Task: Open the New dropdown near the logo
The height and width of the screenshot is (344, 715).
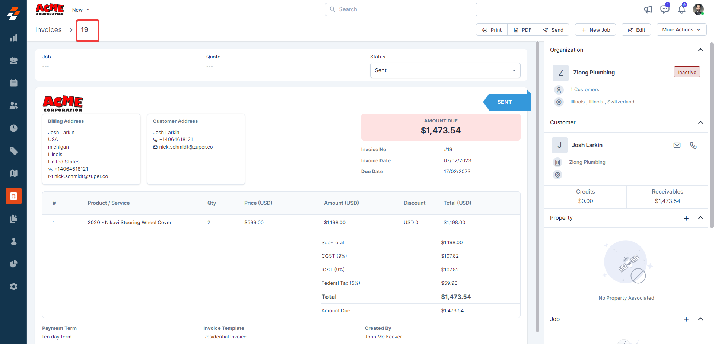Action: pyautogui.click(x=81, y=10)
